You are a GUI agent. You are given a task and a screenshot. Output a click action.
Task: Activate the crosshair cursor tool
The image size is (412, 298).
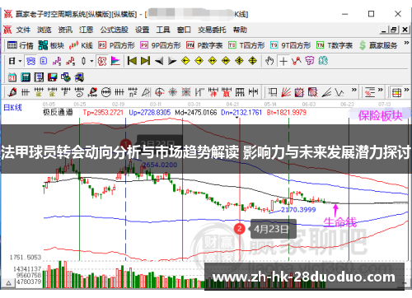283,61
